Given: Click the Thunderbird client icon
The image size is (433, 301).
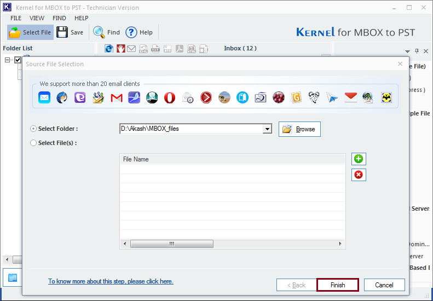Looking at the screenshot, I should point(62,97).
